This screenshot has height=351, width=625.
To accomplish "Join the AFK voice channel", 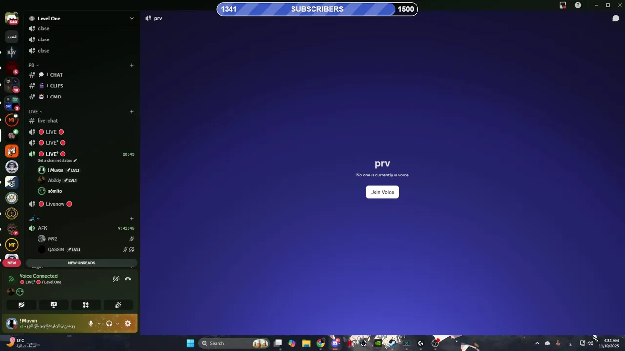I will tap(82, 228).
